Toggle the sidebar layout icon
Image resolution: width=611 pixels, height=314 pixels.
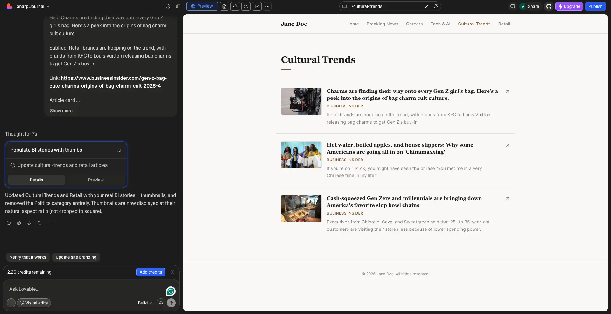tap(179, 6)
